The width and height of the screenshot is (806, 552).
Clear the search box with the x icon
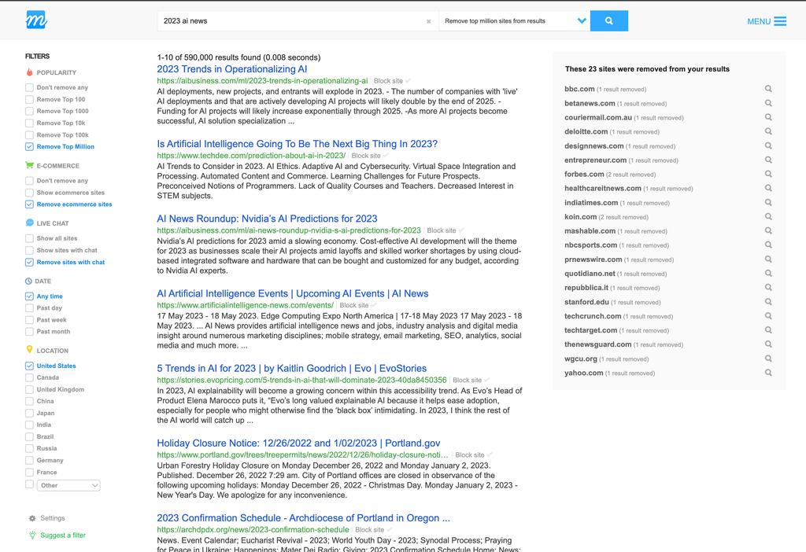click(429, 21)
